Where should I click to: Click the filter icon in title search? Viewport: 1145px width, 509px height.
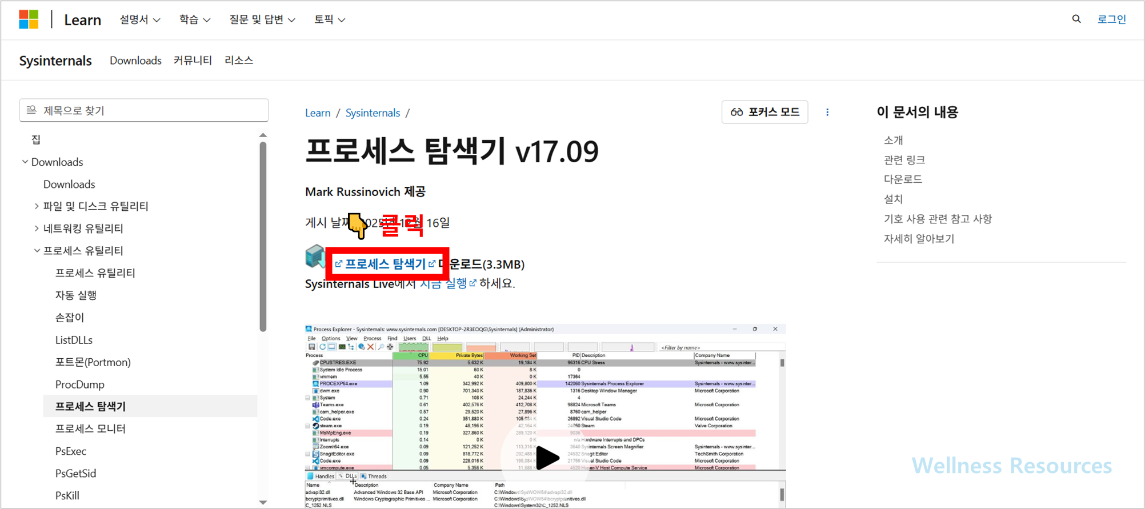(x=31, y=110)
